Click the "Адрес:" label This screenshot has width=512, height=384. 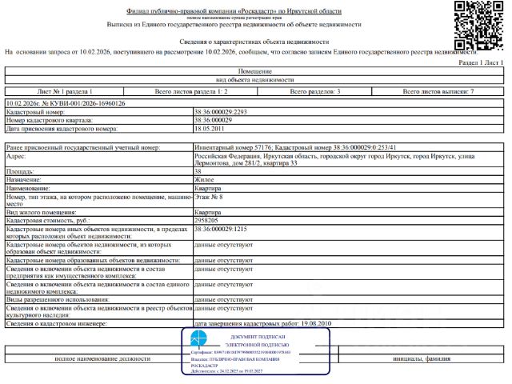pos(16,156)
